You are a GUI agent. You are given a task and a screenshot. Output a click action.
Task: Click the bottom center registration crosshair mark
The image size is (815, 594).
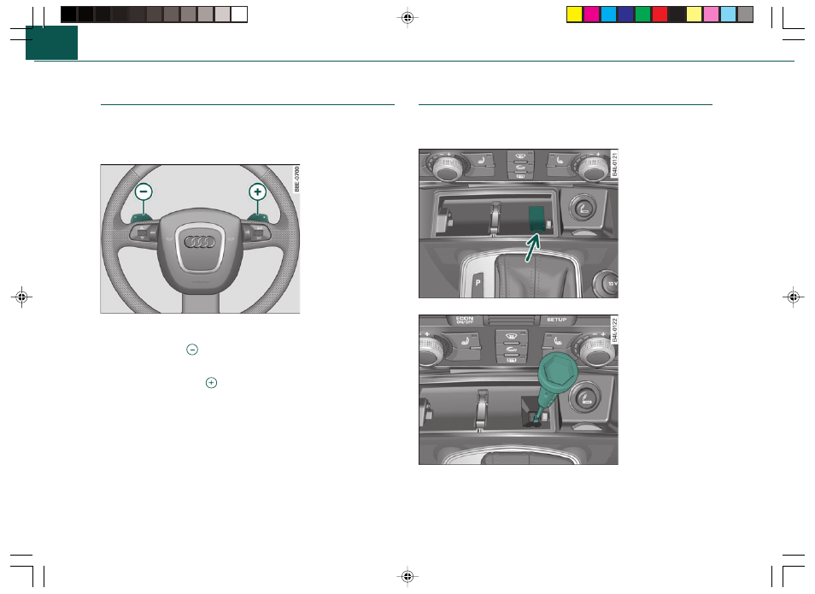[407, 576]
